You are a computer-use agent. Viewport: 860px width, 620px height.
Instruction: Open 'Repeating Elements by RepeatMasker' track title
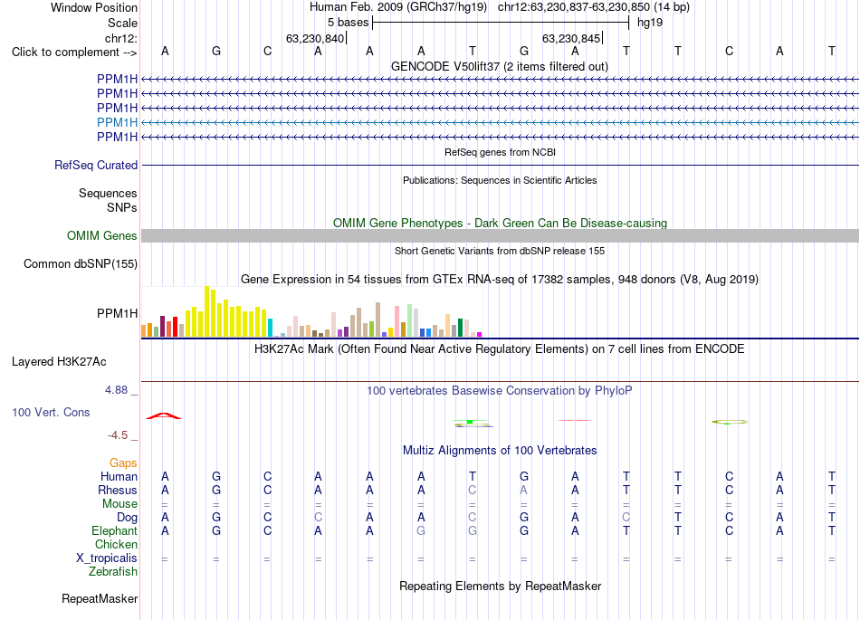pos(500,586)
